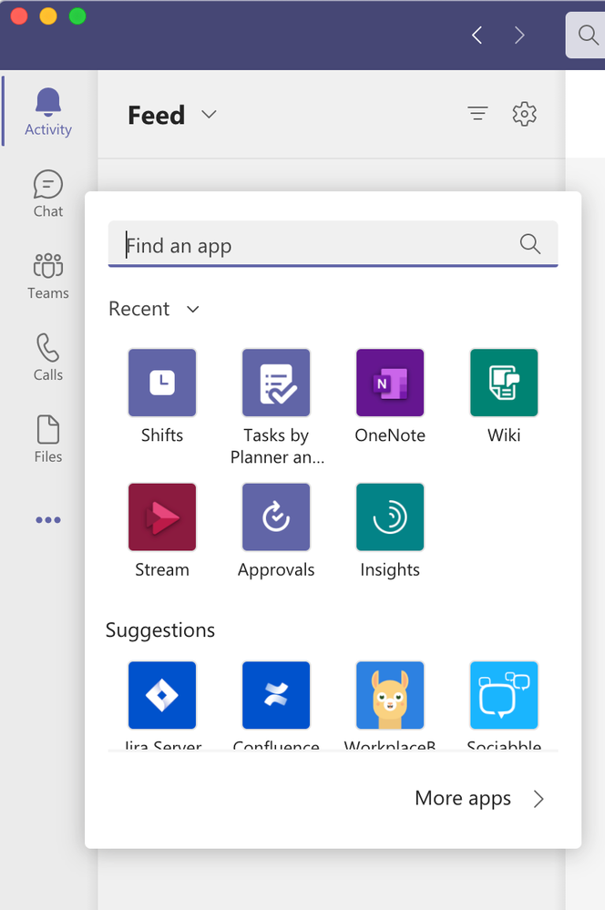Select the Confluence suggestion

[x=276, y=695]
